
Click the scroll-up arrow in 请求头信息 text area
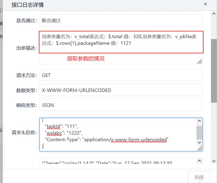point(199,121)
